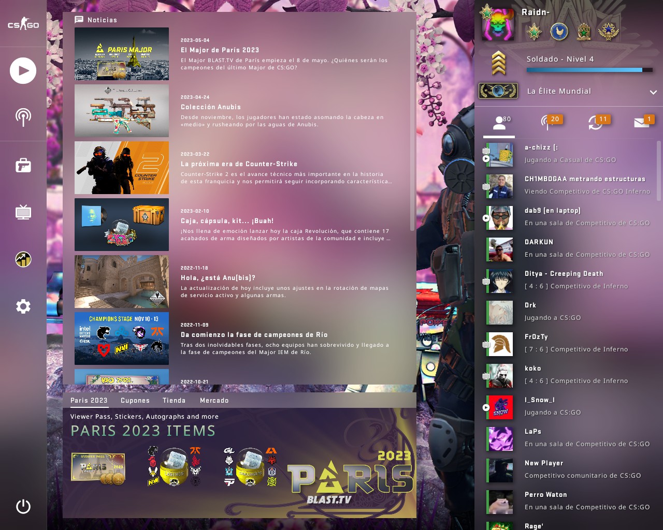This screenshot has height=530, width=663.
Task: Open the broadcast antenna sidebar icon
Action: [x=23, y=117]
